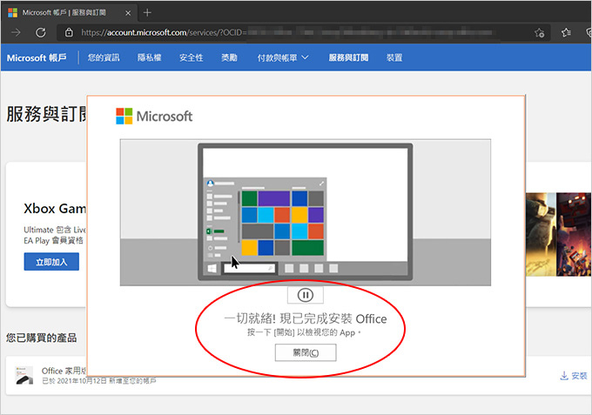Close the Microsoft account browser tab
The image size is (592, 415).
click(128, 13)
